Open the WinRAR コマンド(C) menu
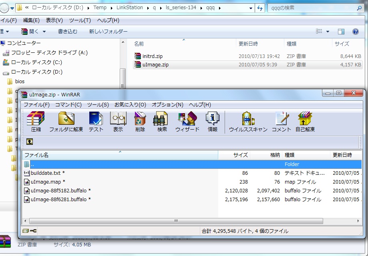The height and width of the screenshot is (256, 368). click(68, 104)
